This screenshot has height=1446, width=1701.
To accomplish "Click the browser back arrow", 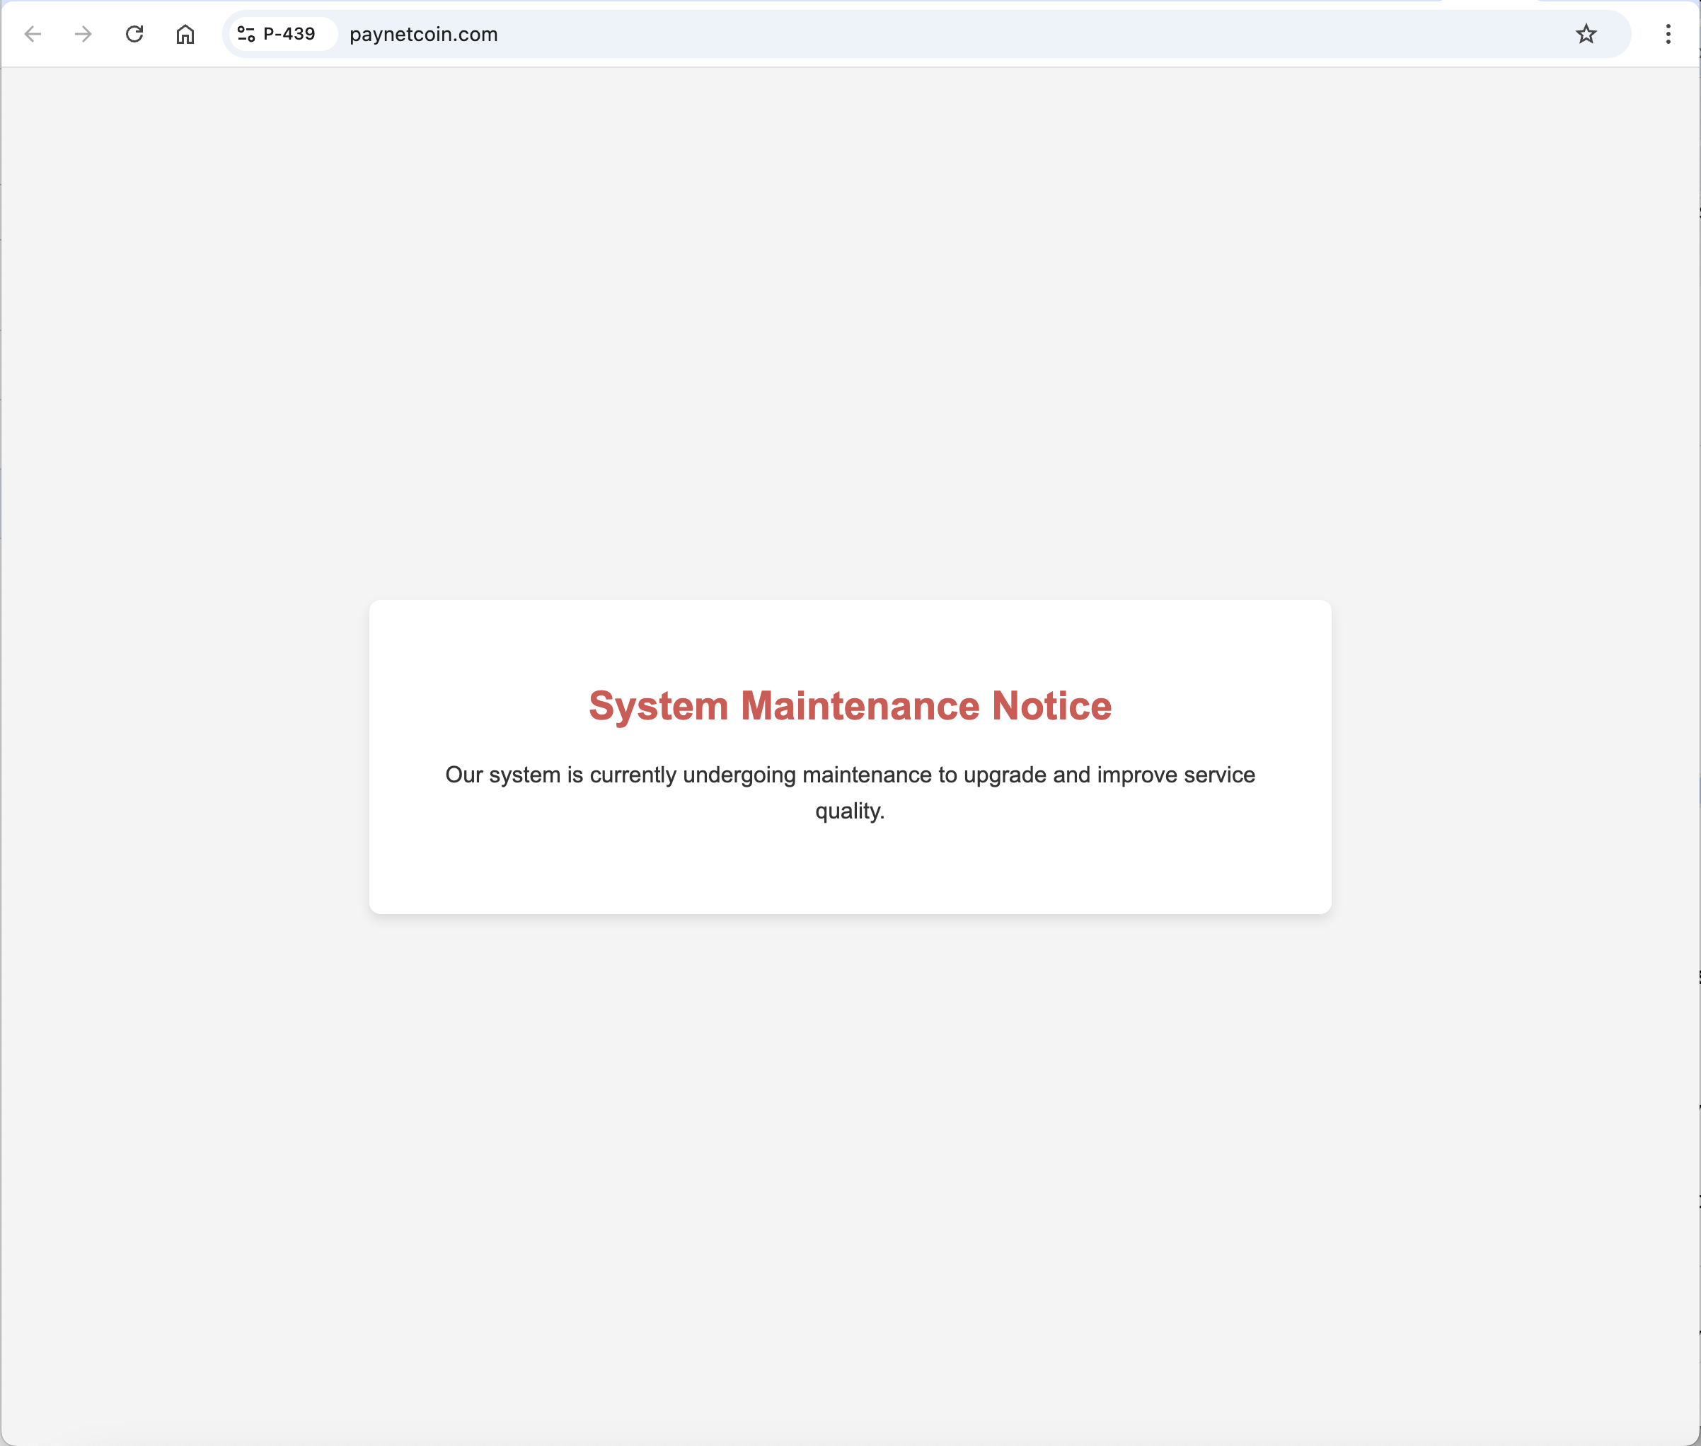I will coord(33,34).
